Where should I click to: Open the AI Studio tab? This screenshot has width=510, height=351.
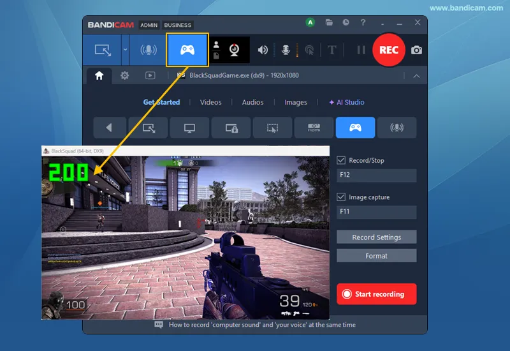[x=347, y=102]
